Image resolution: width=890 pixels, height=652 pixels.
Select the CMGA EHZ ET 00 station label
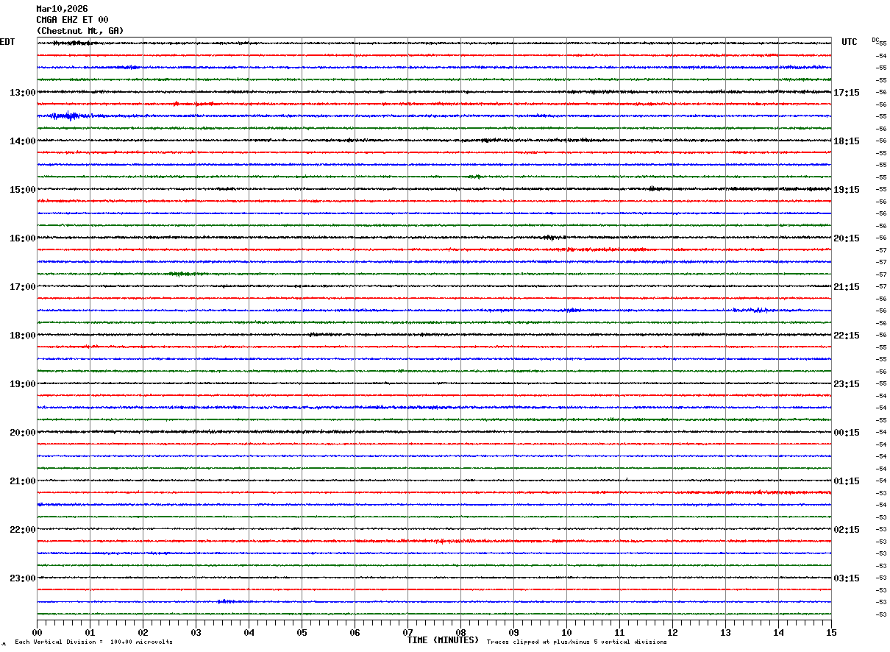tap(72, 20)
